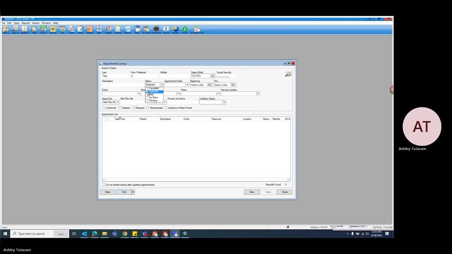452x254 pixels.
Task: Click the Date of Birth calendar icon
Action: point(212,76)
